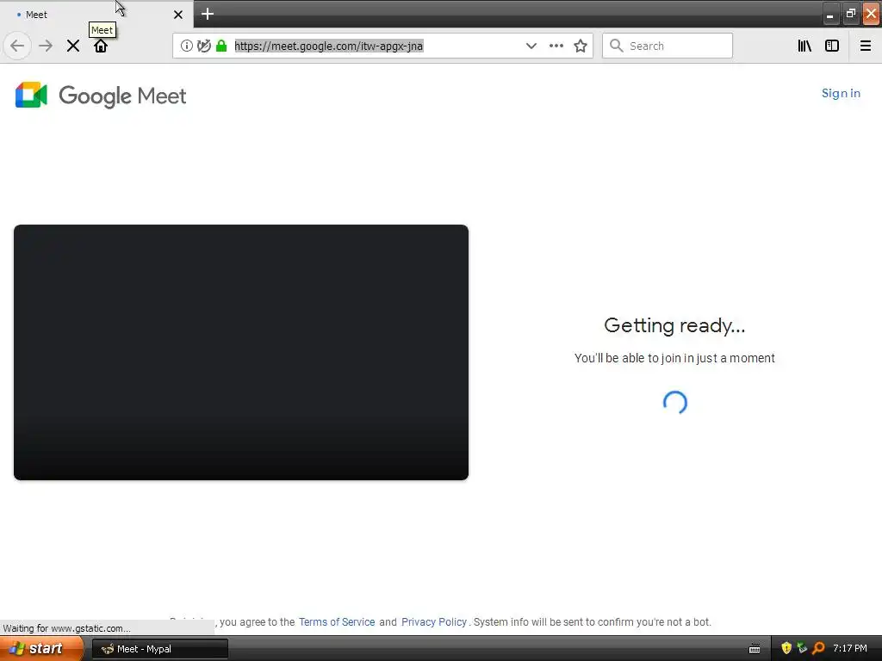
Task: Expand the URL history dropdown arrow
Action: tap(531, 46)
